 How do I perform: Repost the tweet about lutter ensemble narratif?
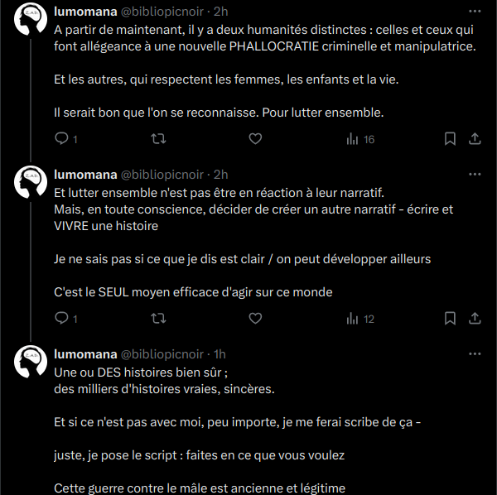pyautogui.click(x=158, y=319)
